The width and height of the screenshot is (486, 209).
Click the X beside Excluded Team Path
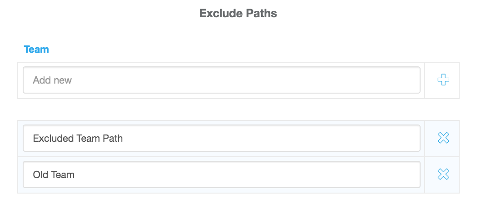point(443,138)
